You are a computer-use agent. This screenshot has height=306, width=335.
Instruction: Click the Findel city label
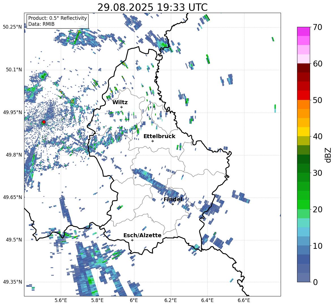173,199
